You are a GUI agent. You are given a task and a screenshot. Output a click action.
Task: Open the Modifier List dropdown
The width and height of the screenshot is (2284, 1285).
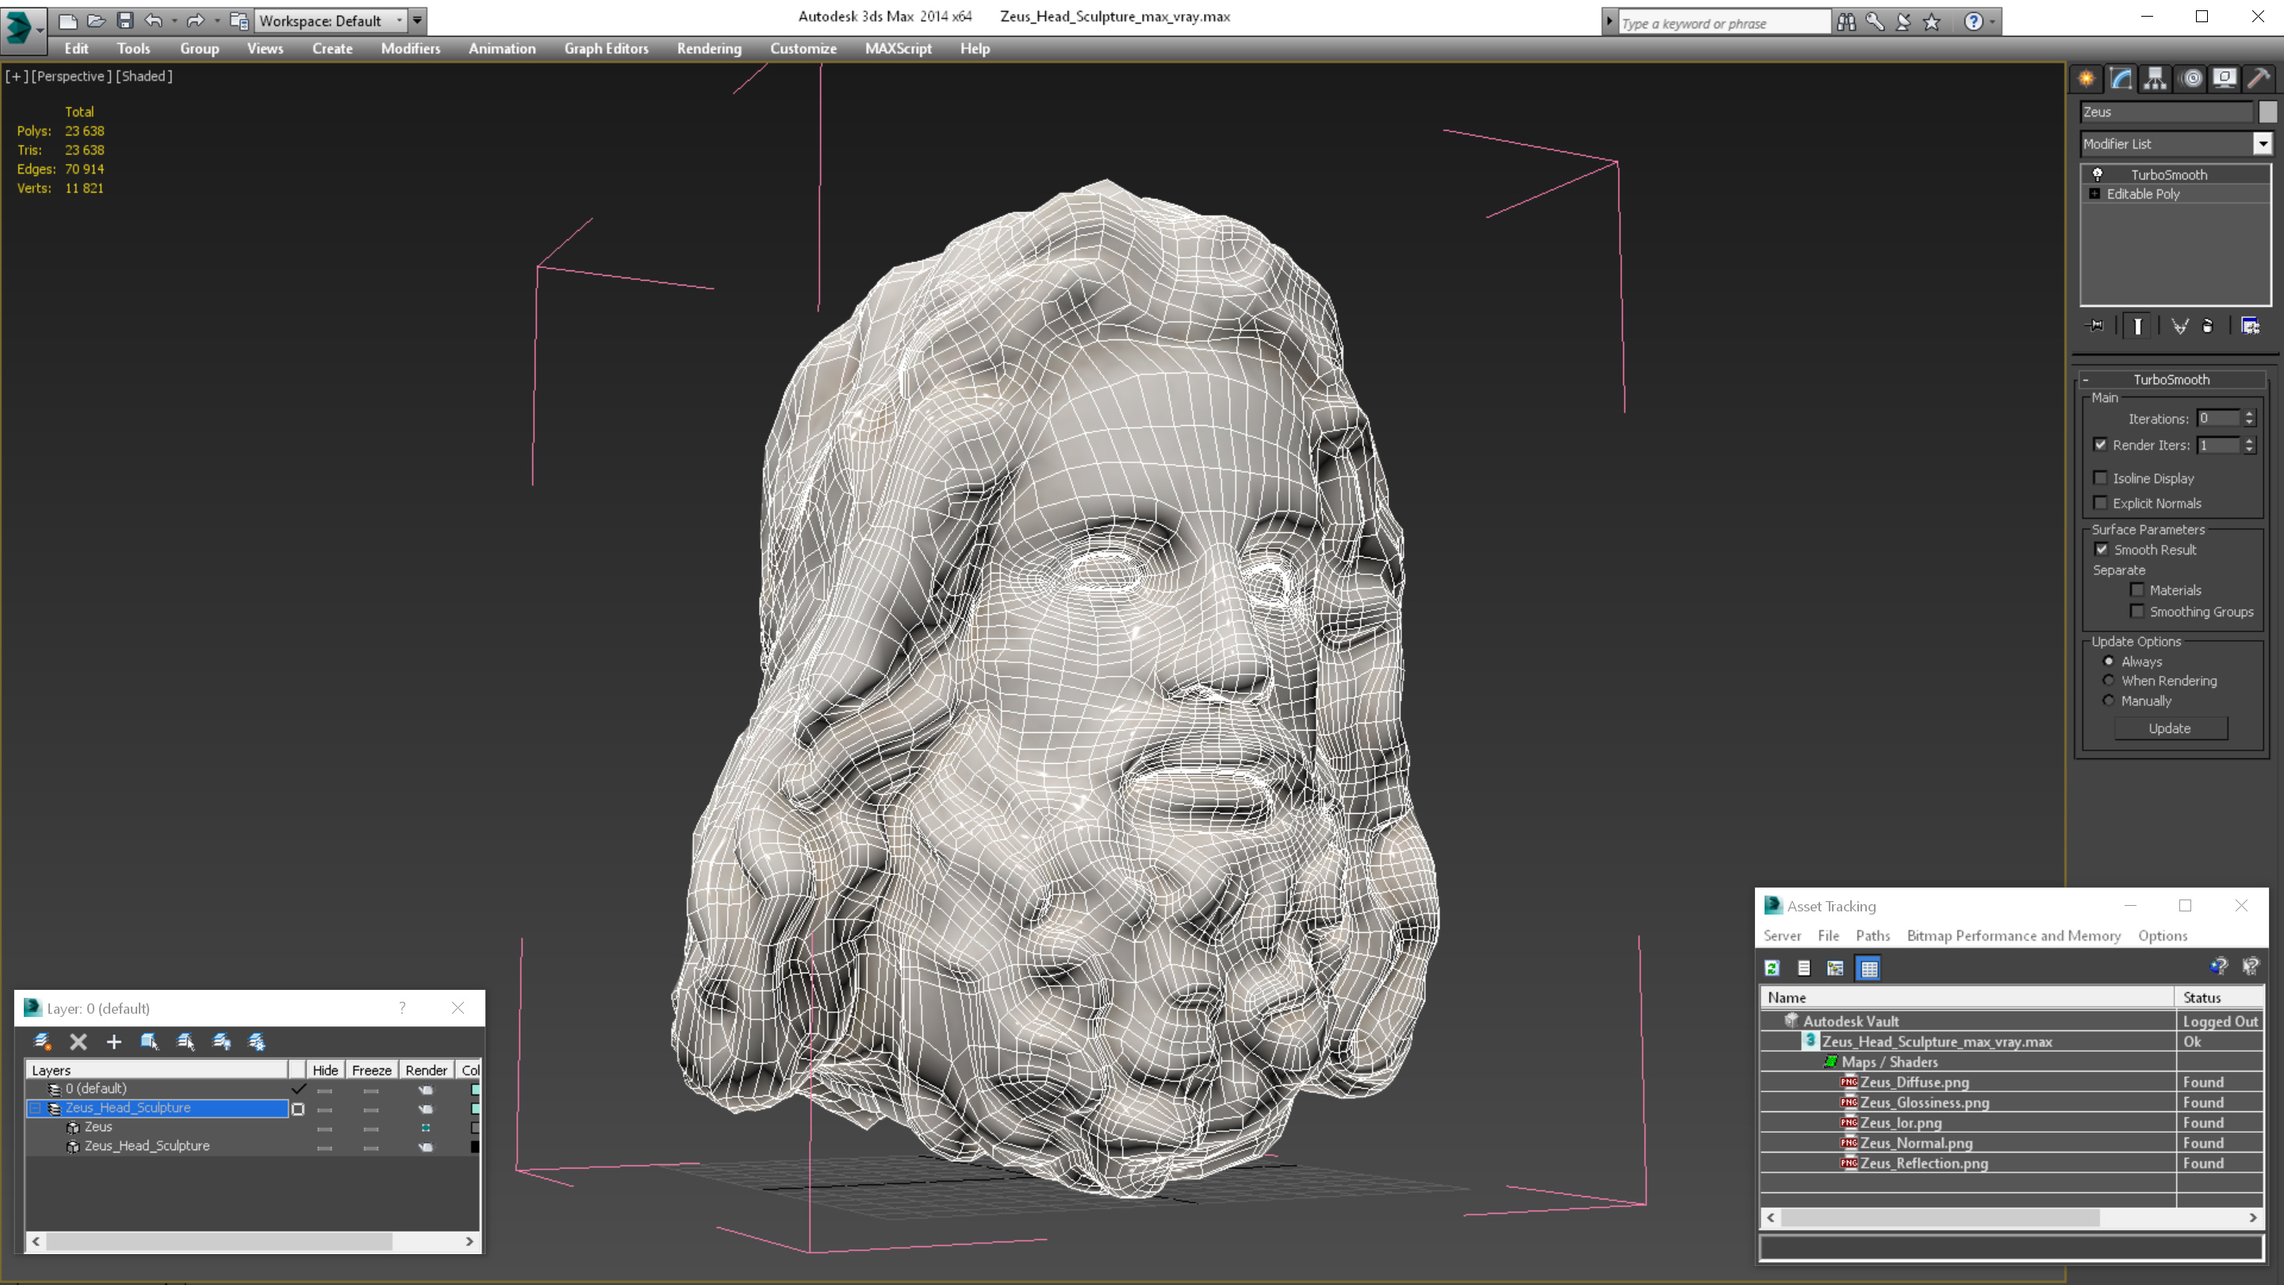(x=2263, y=144)
